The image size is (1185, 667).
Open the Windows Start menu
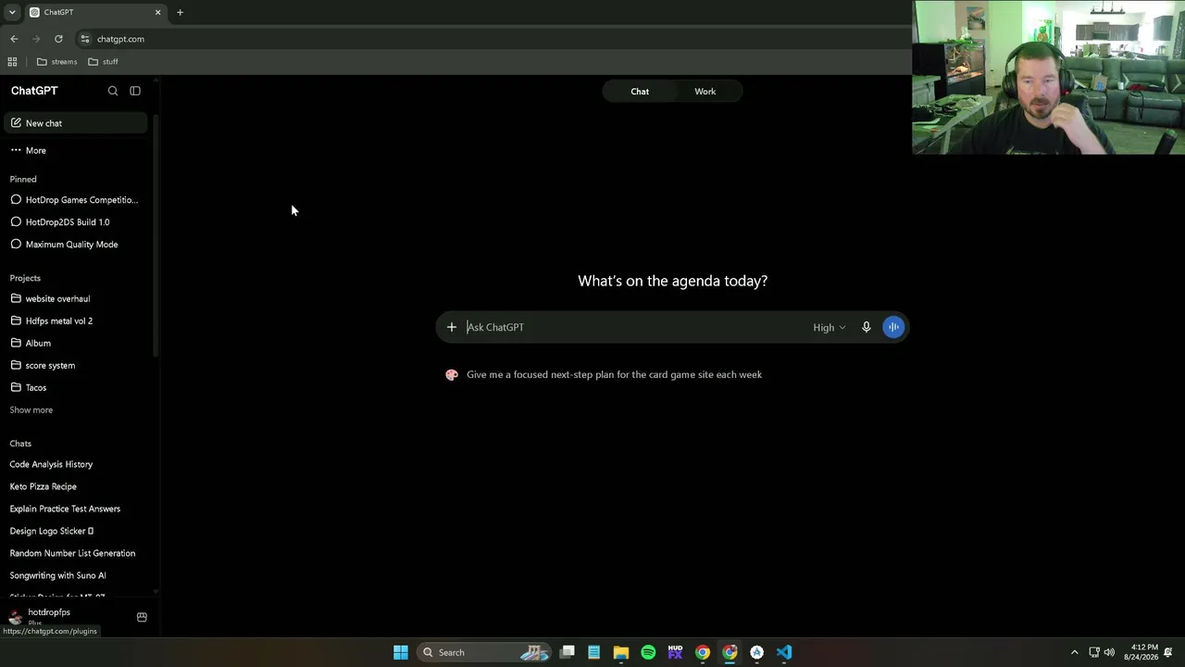pyautogui.click(x=401, y=652)
